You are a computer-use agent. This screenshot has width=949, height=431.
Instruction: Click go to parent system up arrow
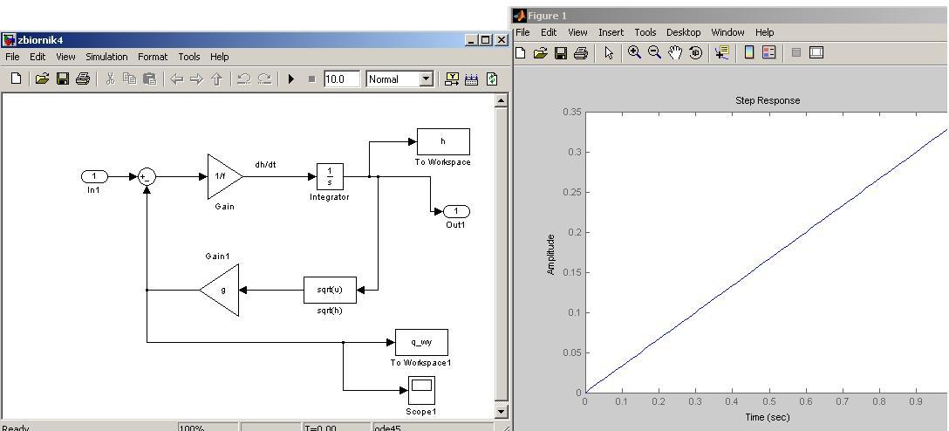pyautogui.click(x=216, y=79)
